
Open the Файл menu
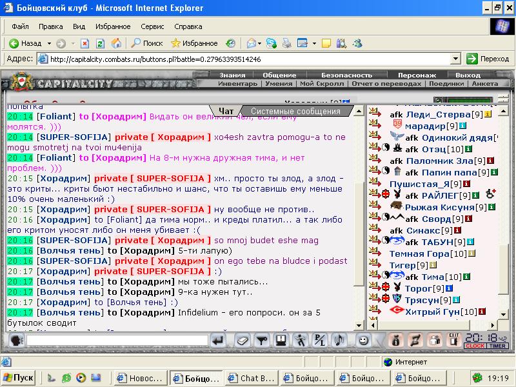click(x=20, y=26)
